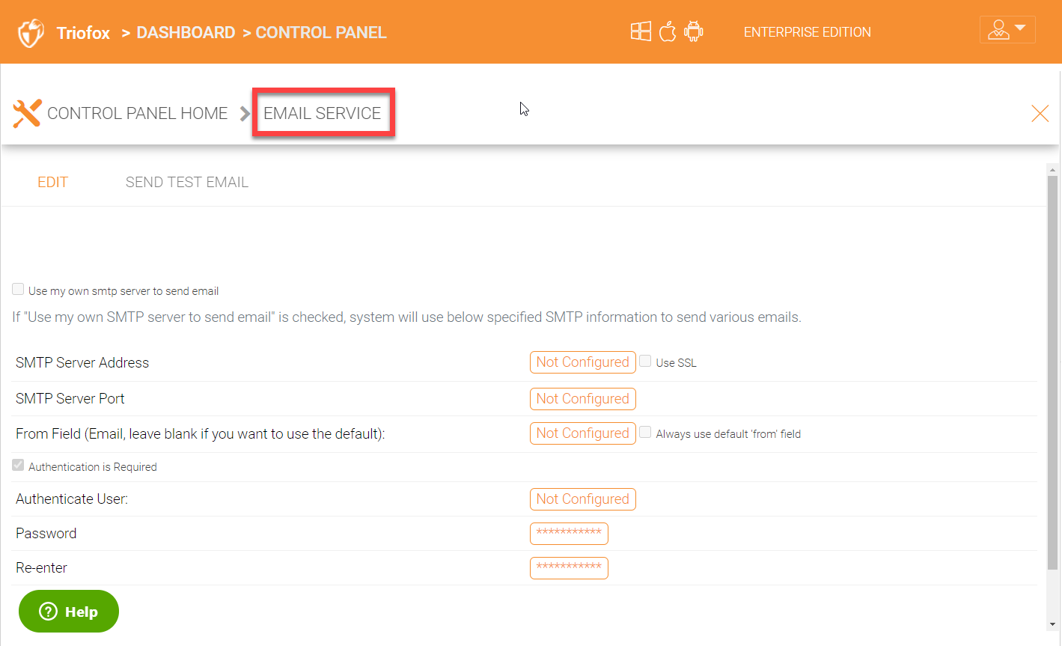Screen dimensions: 1062x646
Task: Go to CONTROL PANEL in header breadcrumb
Action: [x=321, y=32]
